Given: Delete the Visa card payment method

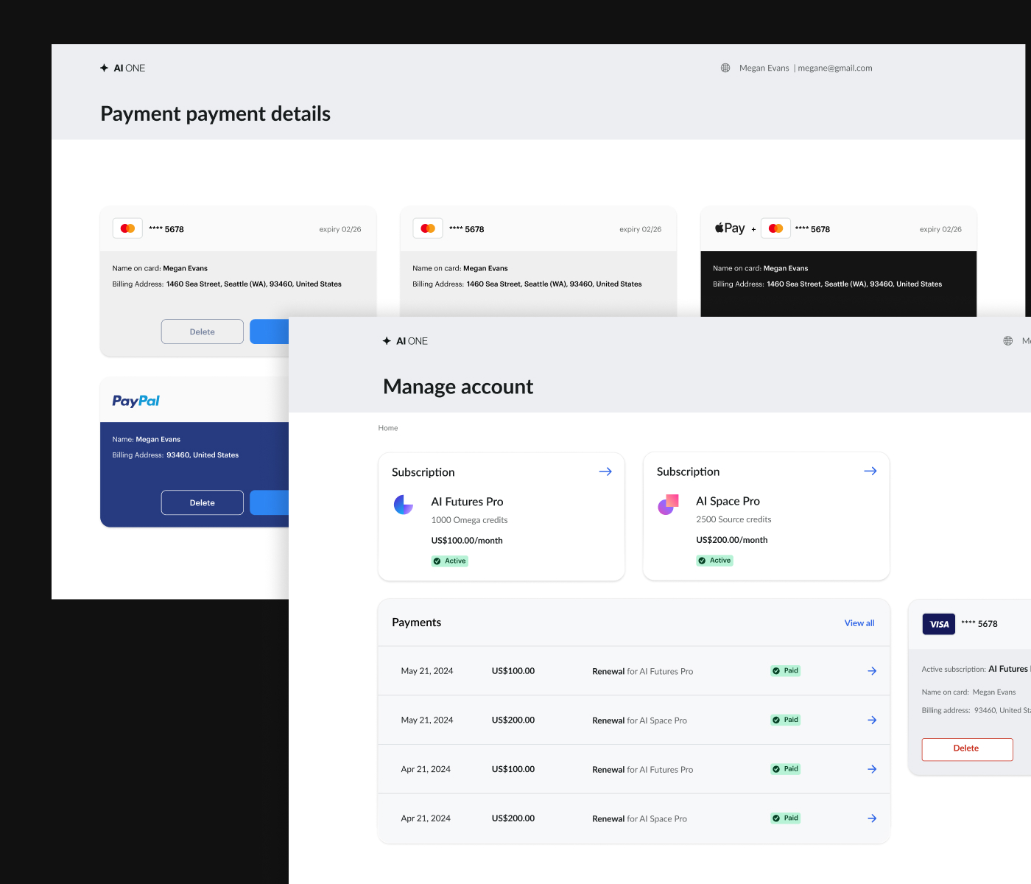Looking at the screenshot, I should click(967, 749).
